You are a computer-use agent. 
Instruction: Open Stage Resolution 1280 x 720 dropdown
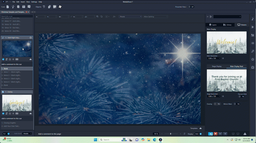(214, 96)
